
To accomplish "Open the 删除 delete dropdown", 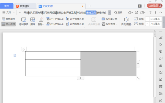I will [41, 21].
